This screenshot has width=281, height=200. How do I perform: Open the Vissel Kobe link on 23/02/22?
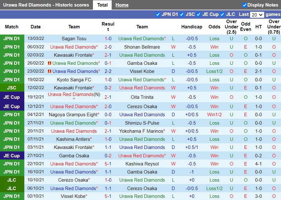coord(142,71)
